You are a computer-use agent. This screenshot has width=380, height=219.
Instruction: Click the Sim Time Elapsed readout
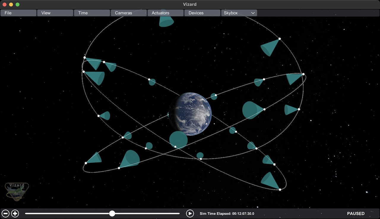(227, 213)
